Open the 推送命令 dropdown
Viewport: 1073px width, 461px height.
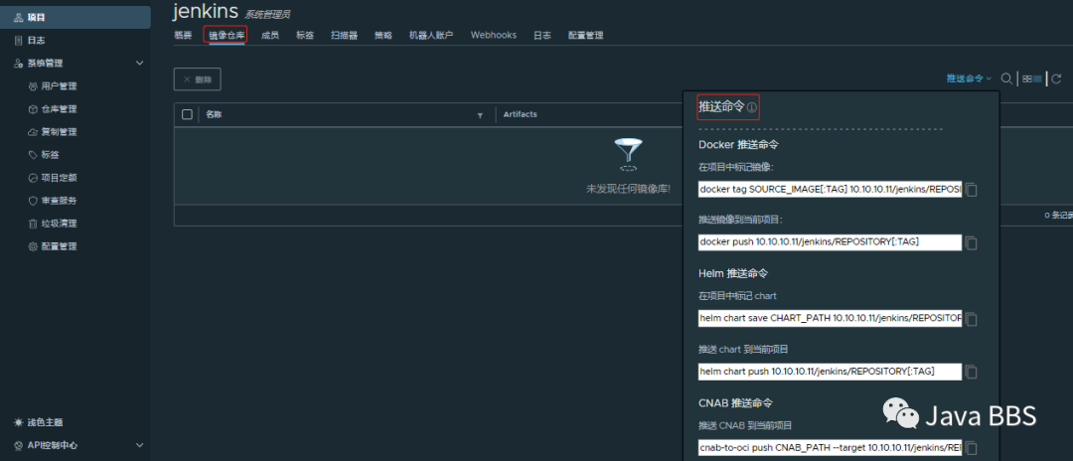click(969, 78)
